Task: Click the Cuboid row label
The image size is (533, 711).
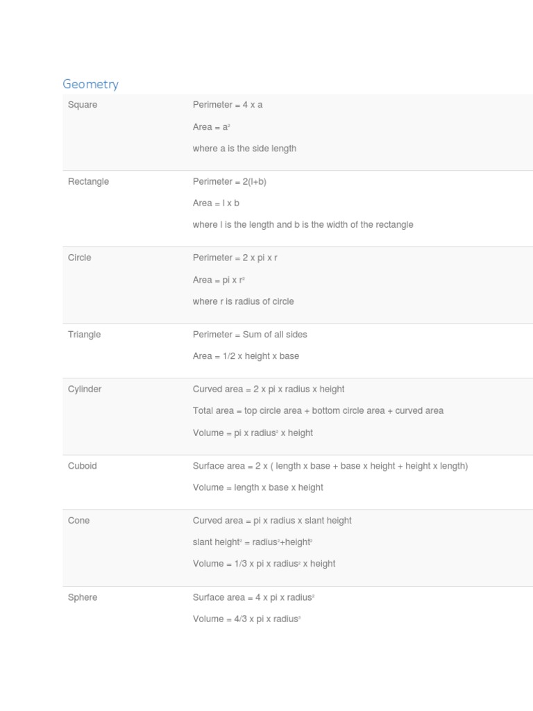Action: pos(82,466)
